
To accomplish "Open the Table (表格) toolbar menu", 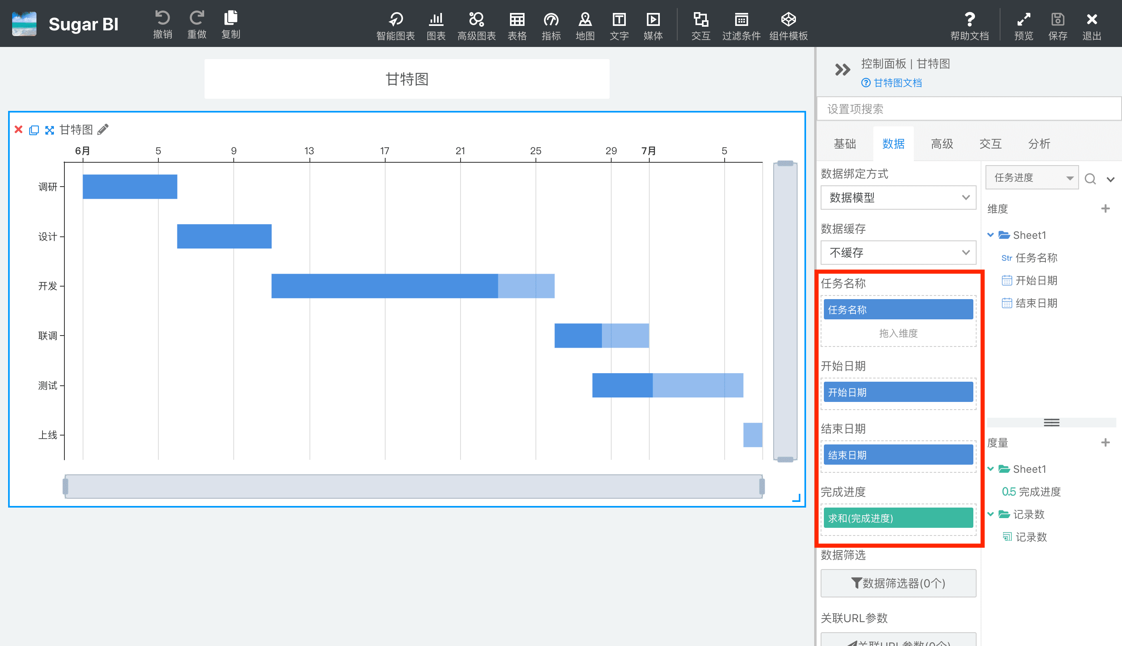I will pyautogui.click(x=517, y=26).
